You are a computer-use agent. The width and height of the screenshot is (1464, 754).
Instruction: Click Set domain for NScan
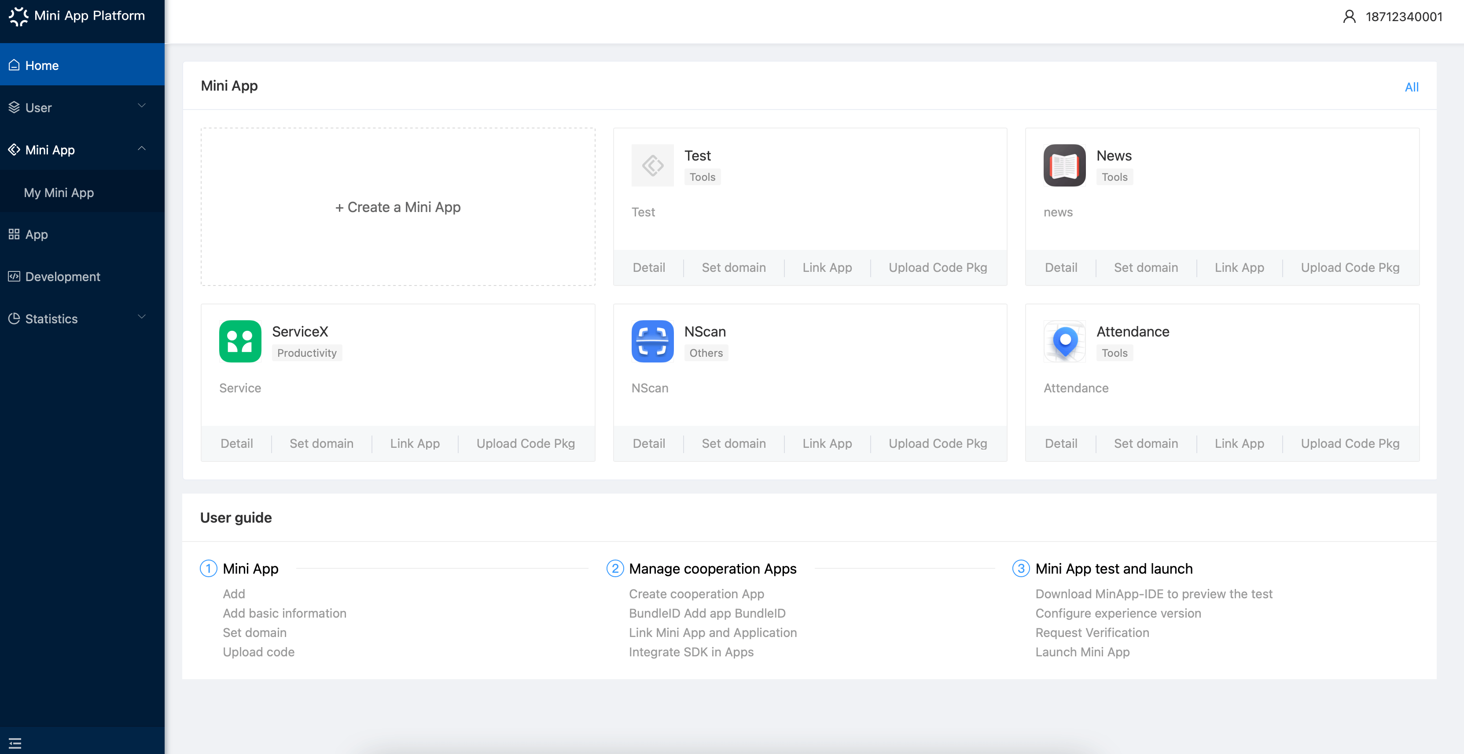pyautogui.click(x=734, y=444)
